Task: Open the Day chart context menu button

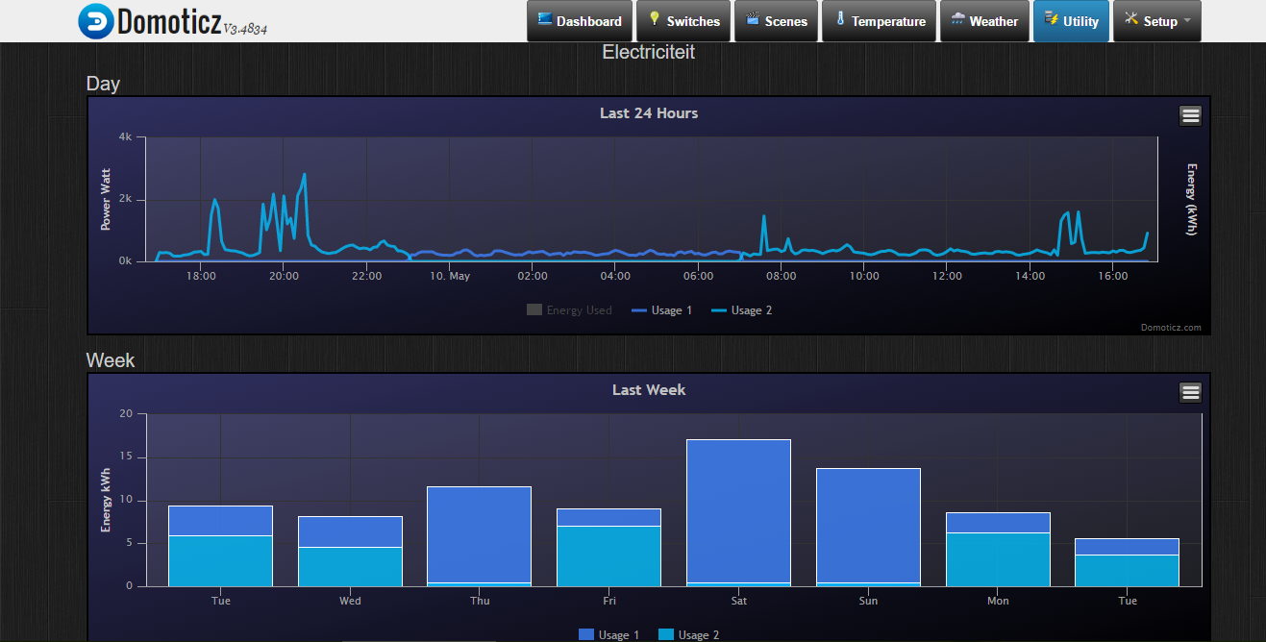Action: tap(1190, 115)
